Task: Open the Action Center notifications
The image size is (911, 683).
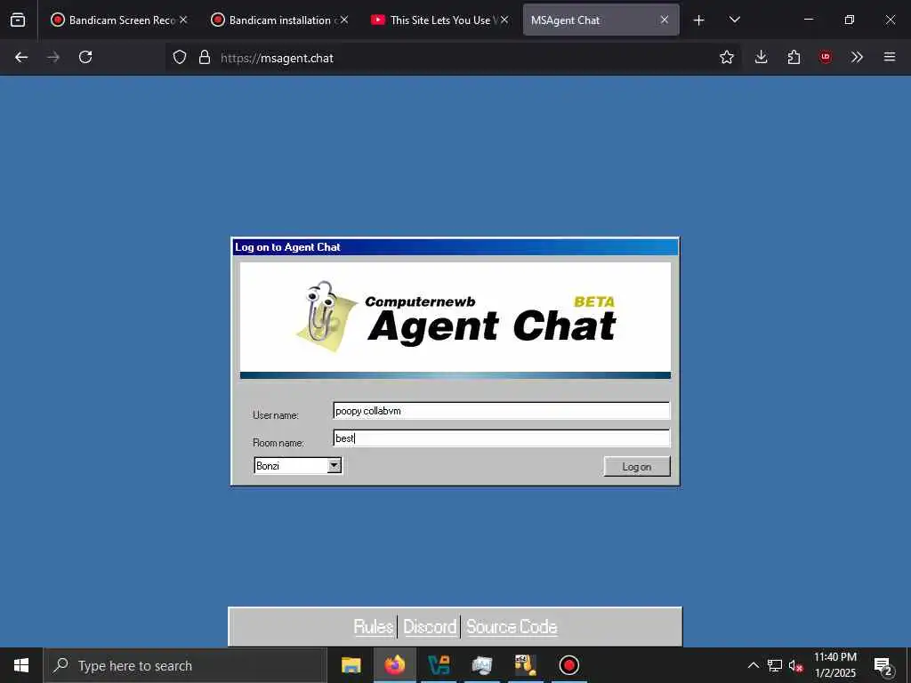Action: click(883, 665)
